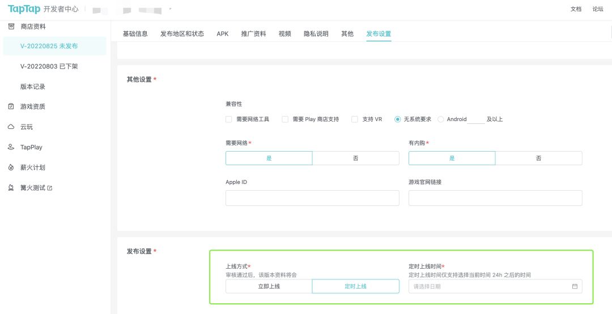This screenshot has width=612, height=314.
Task: Click the 商店资料 store icon in sidebar
Action: (x=11, y=27)
